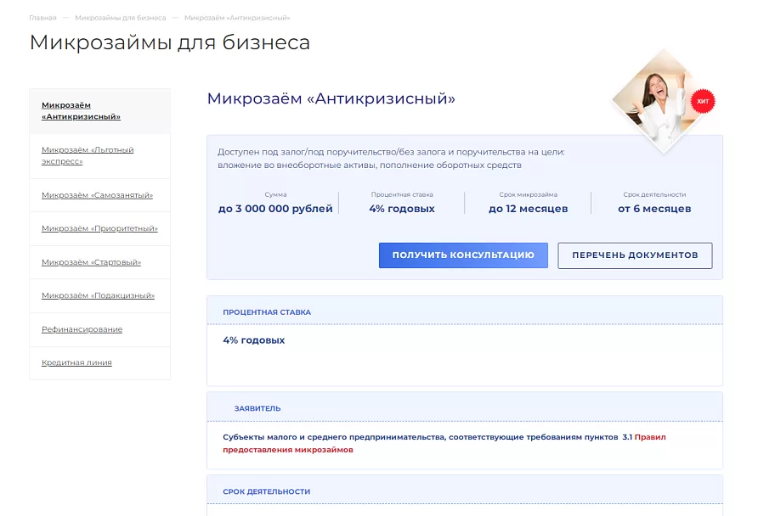Open Микрозаём «Самозанятый» page
This screenshot has height=516, width=775.
tap(98, 195)
